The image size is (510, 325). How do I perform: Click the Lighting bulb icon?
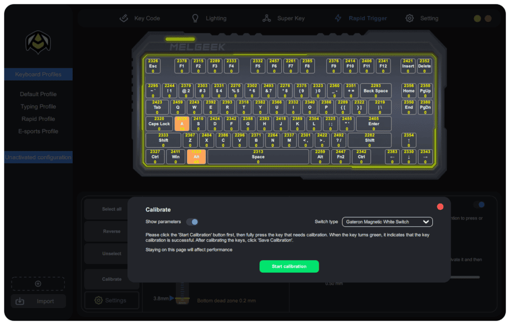pos(195,18)
